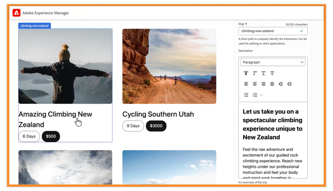Click the $3000 price badge
The height and width of the screenshot is (191, 333).
156,126
